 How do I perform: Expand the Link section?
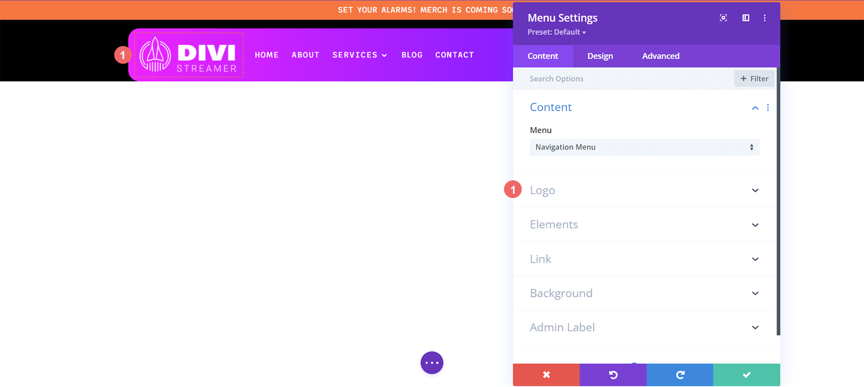645,259
